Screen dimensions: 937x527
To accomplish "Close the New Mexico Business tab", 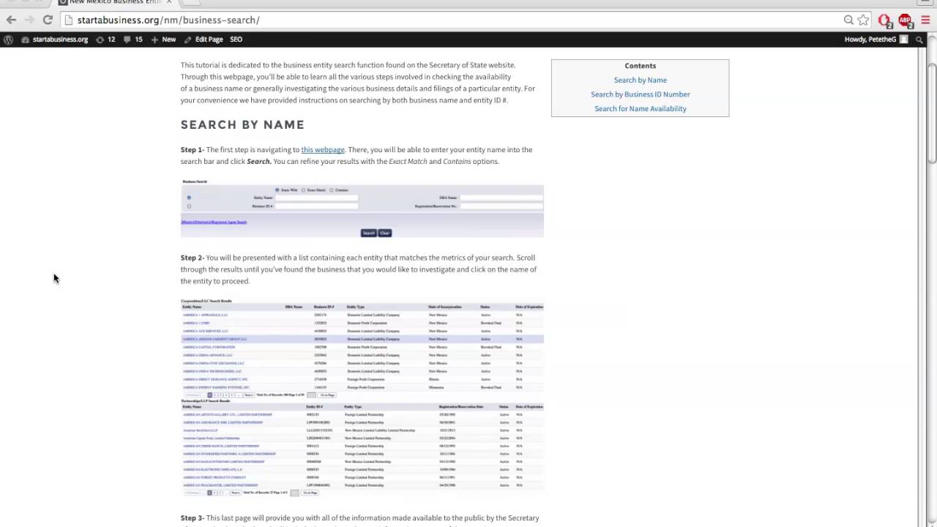I will click(169, 1).
